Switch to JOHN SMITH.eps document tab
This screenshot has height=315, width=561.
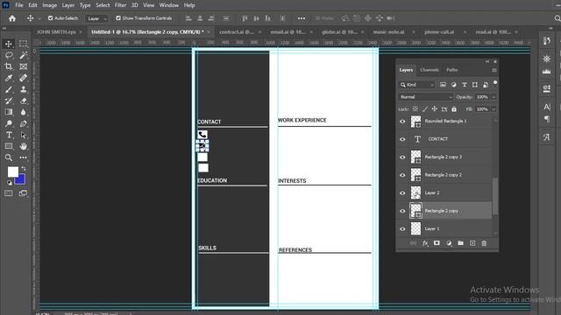pos(56,31)
